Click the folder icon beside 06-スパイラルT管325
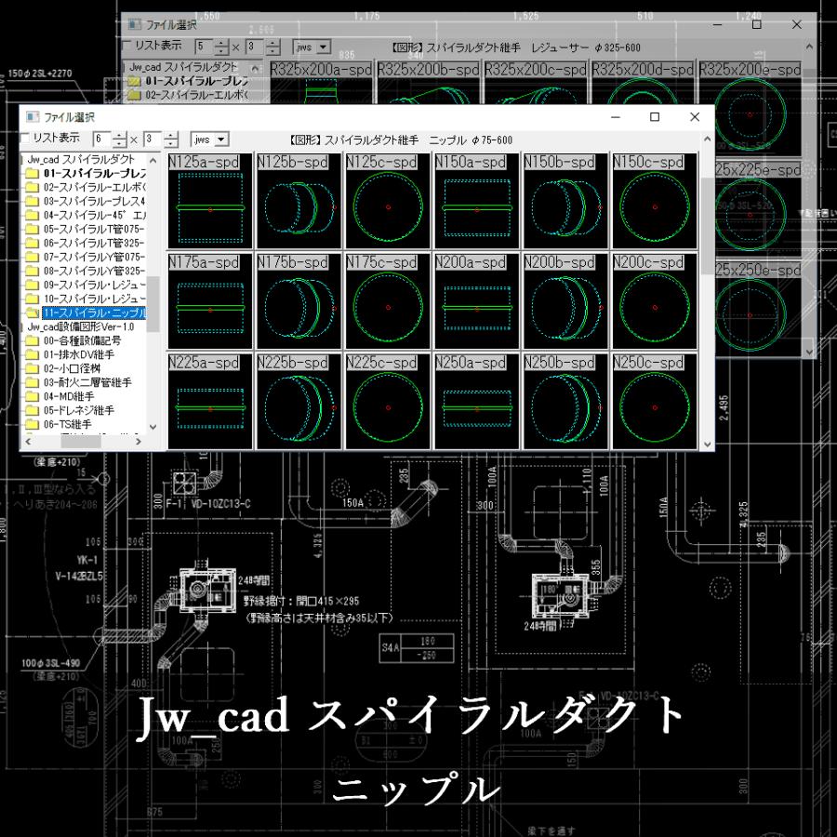Screen dimensions: 837x837 (33, 241)
